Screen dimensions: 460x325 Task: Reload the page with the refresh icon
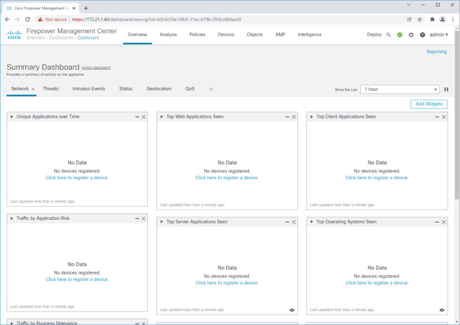[x=27, y=19]
